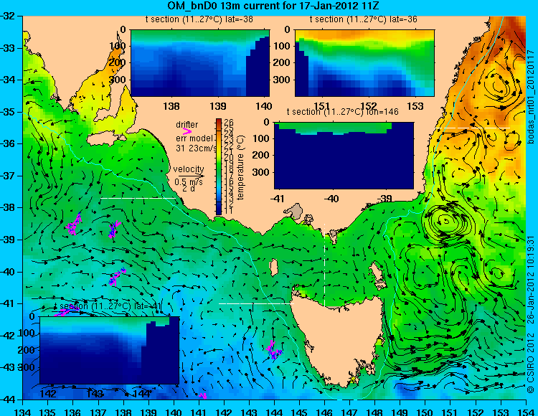Click the "-44" latitude axis label
Screen dimensions: 538x416
(7, 400)
